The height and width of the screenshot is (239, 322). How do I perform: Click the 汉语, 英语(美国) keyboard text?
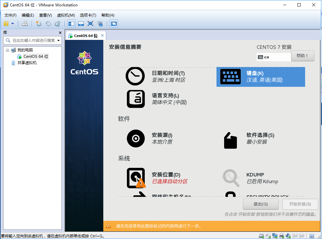coord(265,80)
